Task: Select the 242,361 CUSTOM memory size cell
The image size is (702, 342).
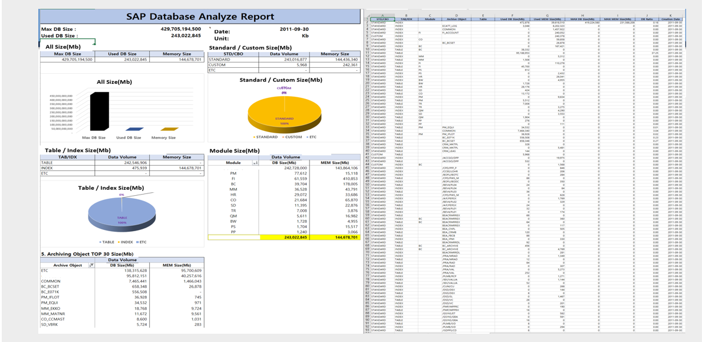Action: click(334, 65)
